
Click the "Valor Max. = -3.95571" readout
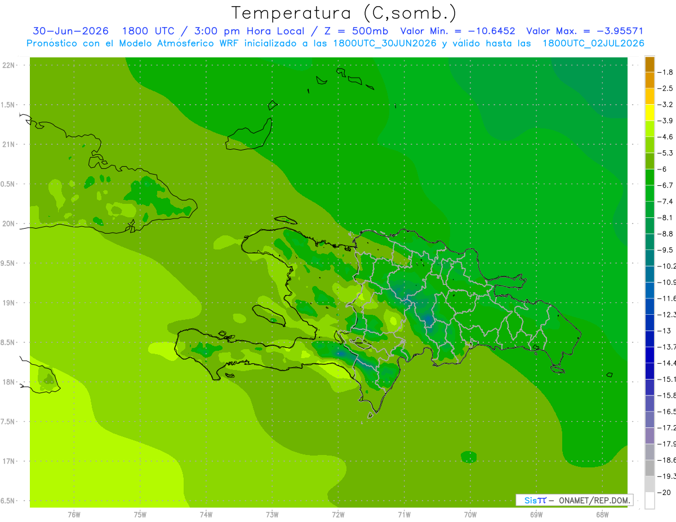[585, 31]
